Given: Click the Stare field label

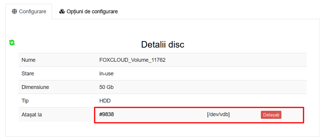Looking at the screenshot, I should pos(28,74).
